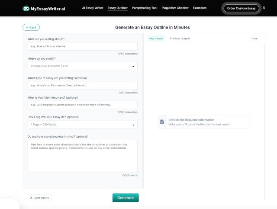Click the "Where do you study?" label
277x209 pixels.
pyautogui.click(x=42, y=59)
